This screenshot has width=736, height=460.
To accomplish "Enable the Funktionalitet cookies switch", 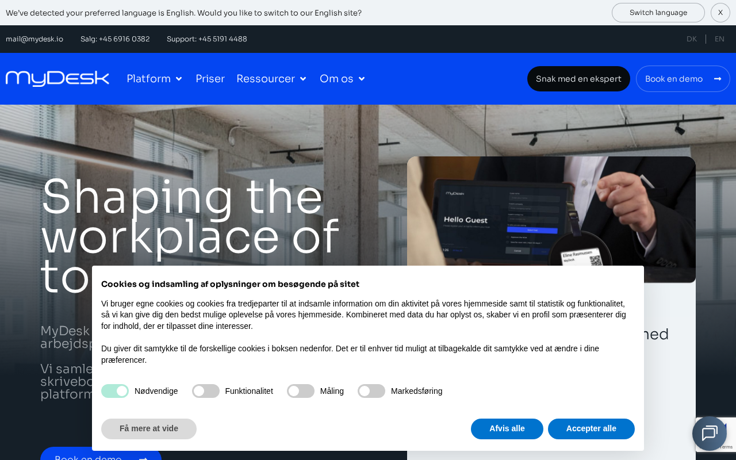I will pos(206,391).
